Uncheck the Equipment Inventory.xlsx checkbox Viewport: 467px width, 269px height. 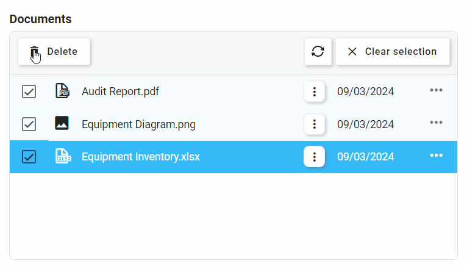(x=29, y=157)
